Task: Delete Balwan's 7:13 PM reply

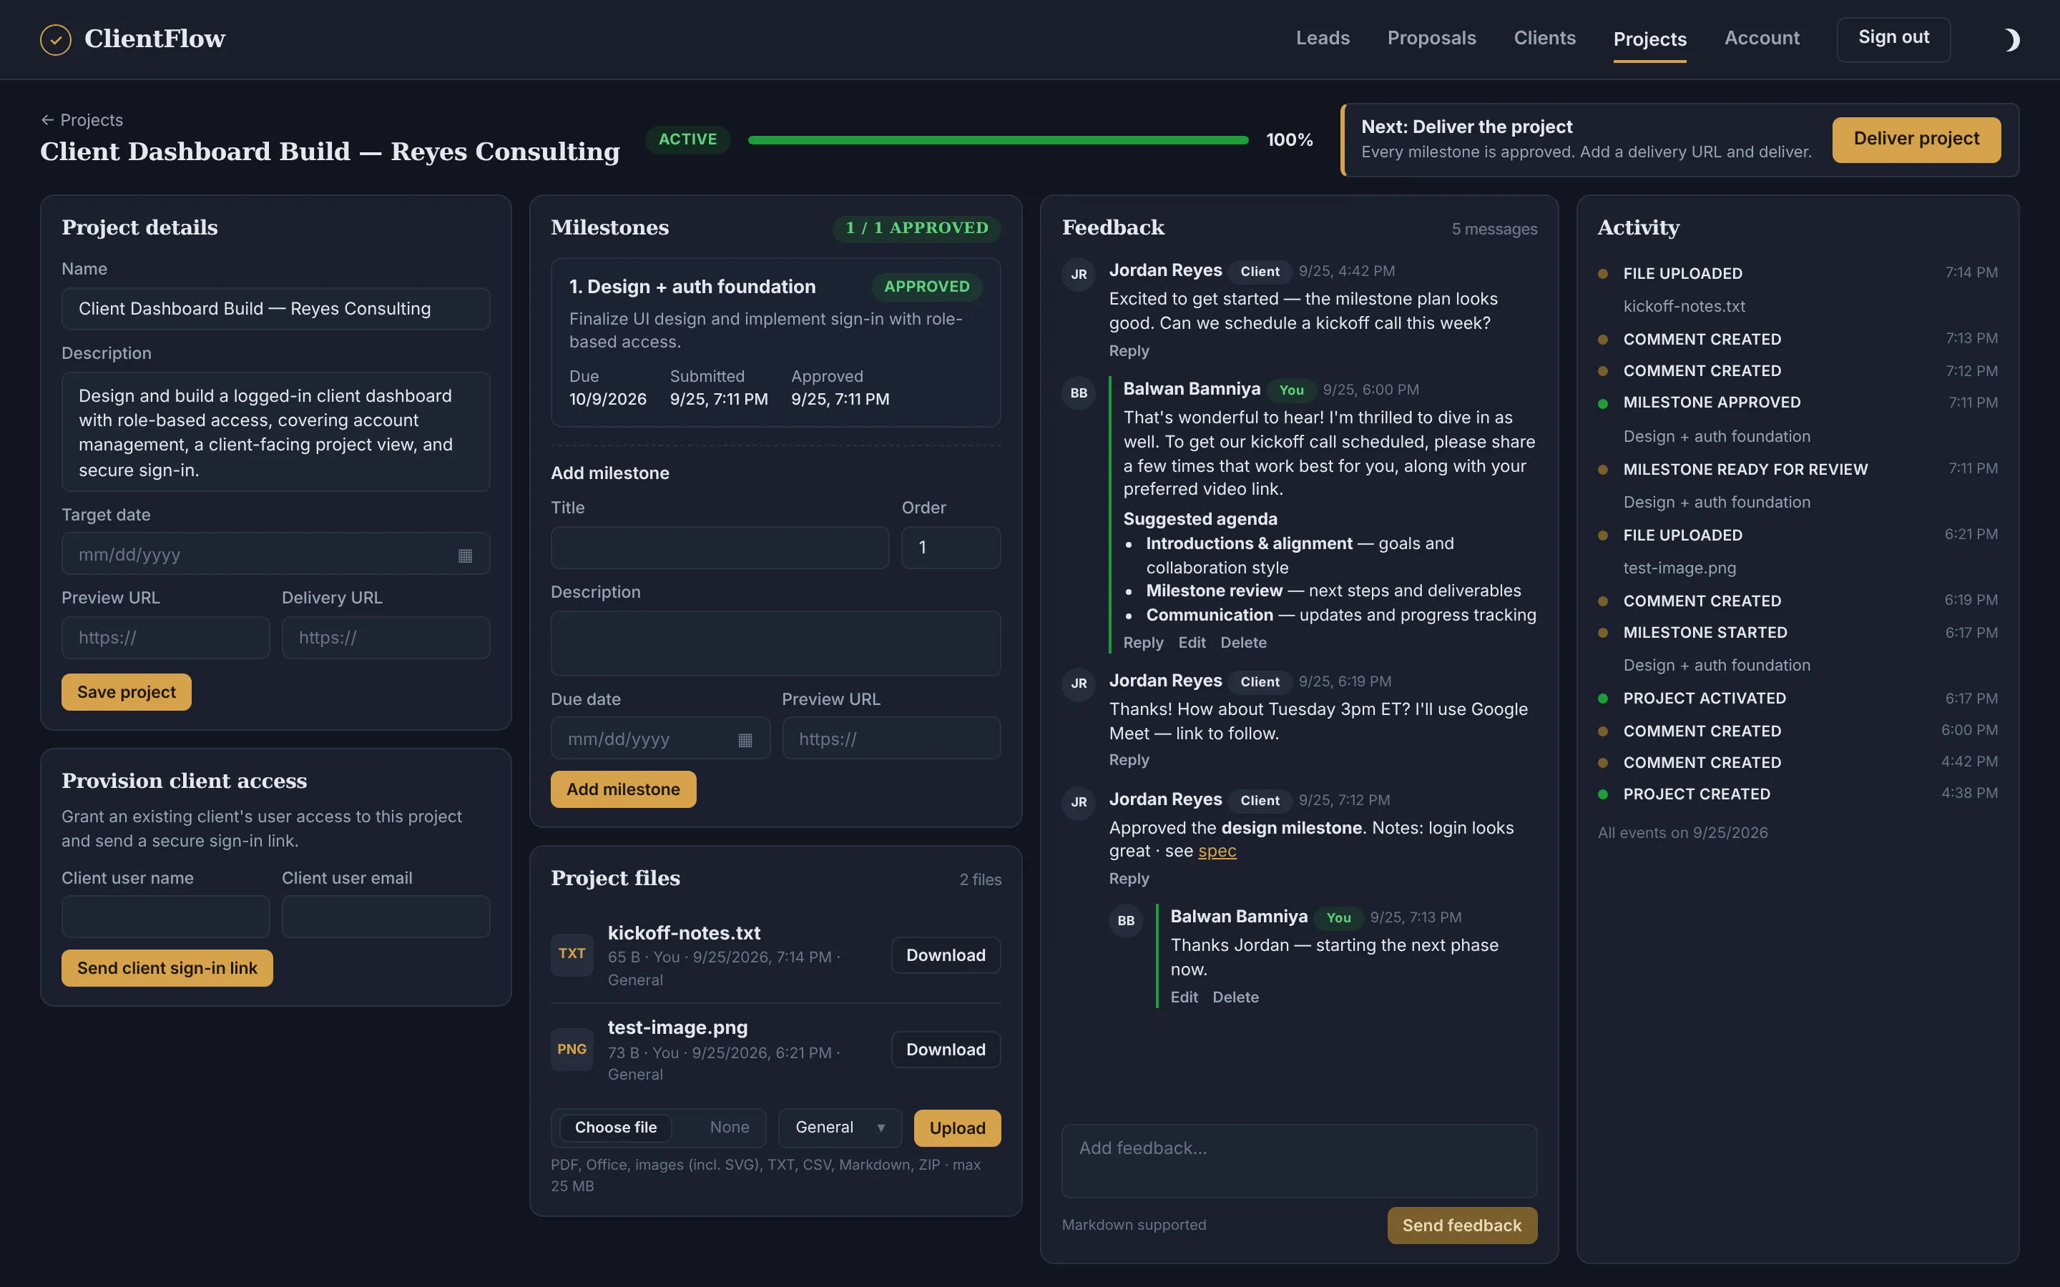Action: pos(1235,997)
